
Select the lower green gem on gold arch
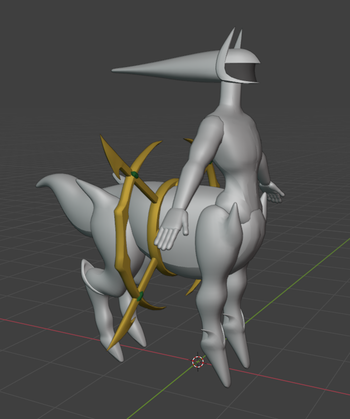tap(140, 296)
